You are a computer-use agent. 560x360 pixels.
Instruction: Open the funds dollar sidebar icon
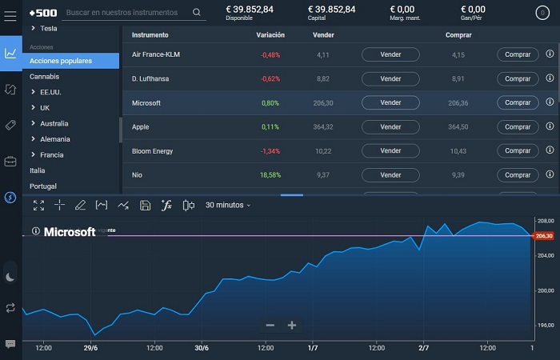click(x=10, y=197)
